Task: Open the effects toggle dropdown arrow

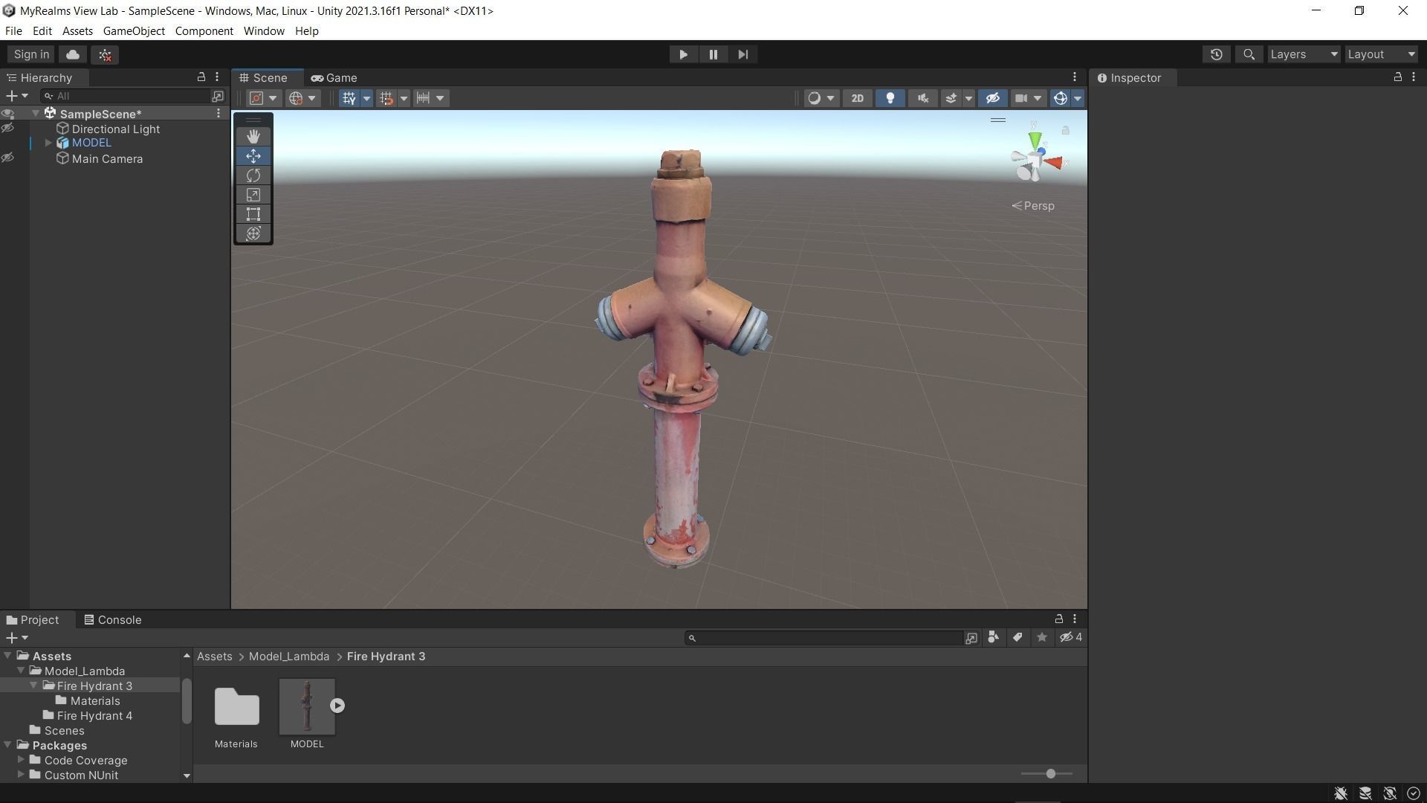Action: [968, 98]
